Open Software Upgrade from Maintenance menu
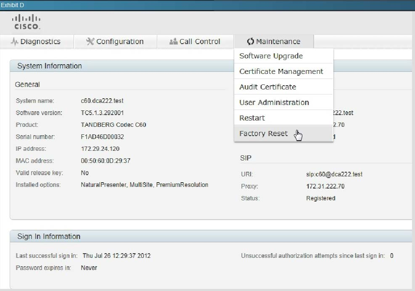415x291 pixels. click(271, 56)
